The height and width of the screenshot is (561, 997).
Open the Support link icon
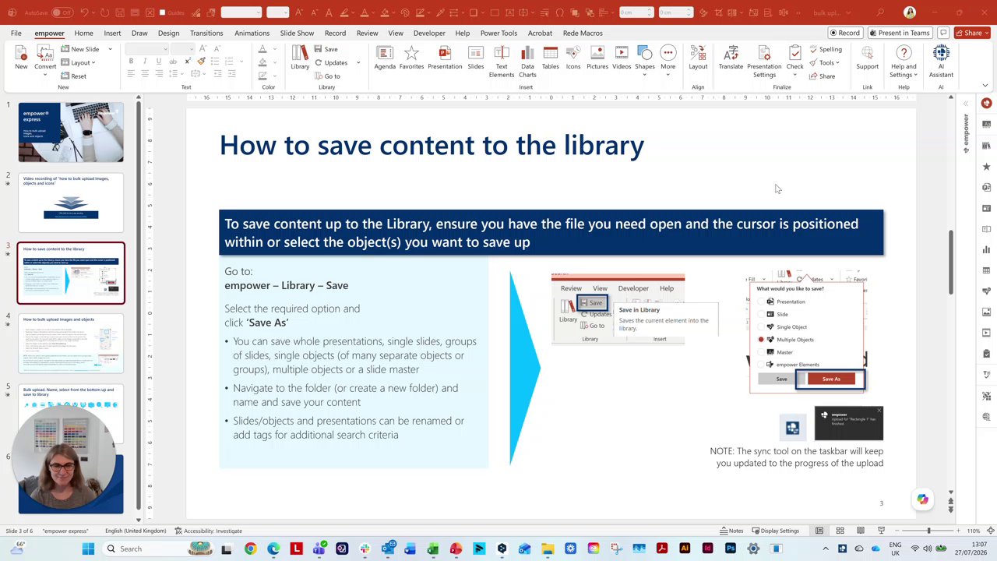867,58
